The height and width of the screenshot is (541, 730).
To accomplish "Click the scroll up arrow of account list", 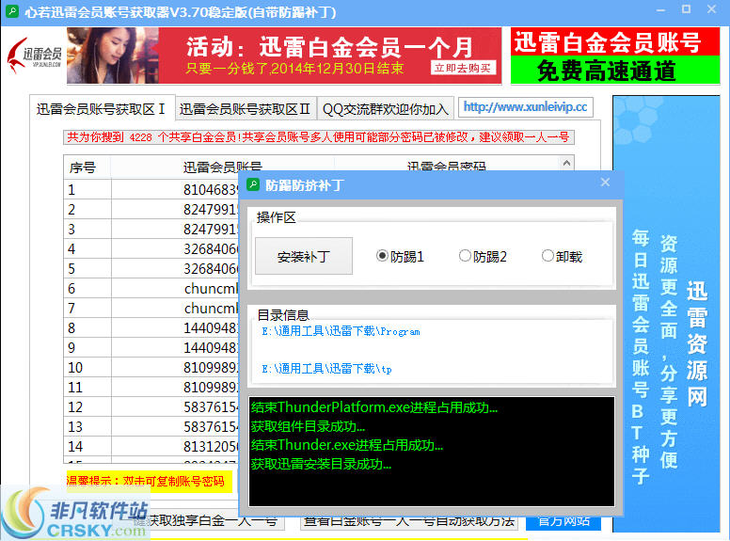I will pos(566,164).
